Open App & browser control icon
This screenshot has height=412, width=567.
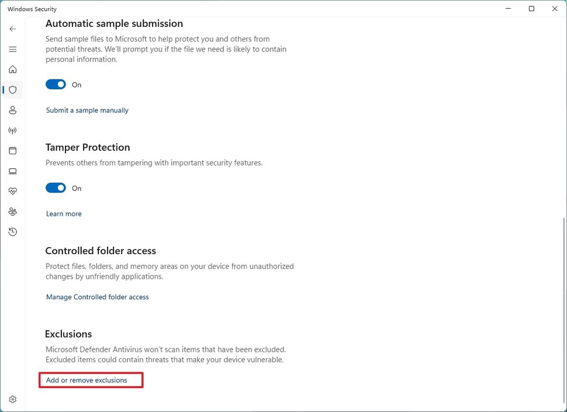13,151
